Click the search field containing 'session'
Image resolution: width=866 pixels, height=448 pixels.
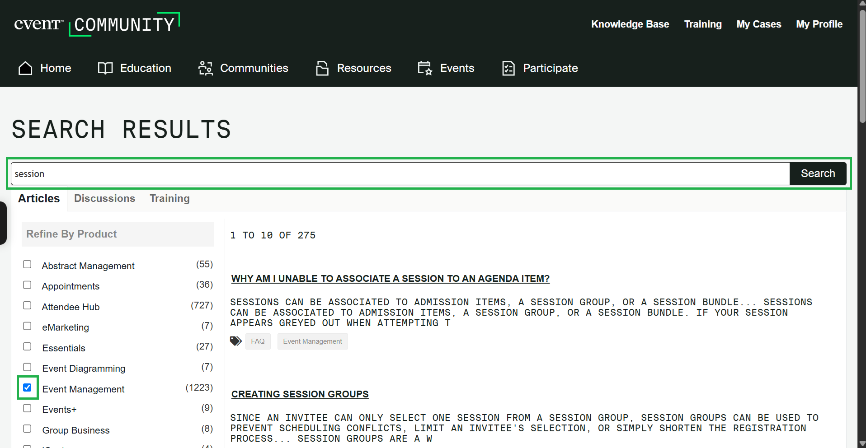coord(400,174)
